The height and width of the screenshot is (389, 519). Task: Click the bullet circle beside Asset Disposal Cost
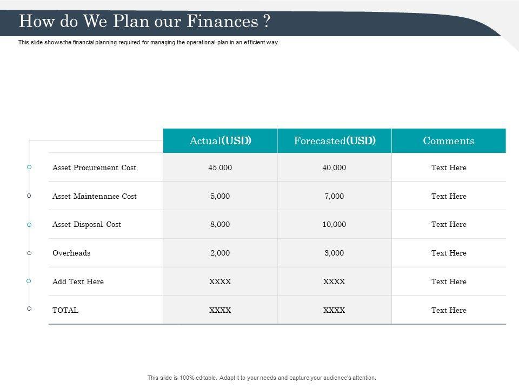pos(29,224)
